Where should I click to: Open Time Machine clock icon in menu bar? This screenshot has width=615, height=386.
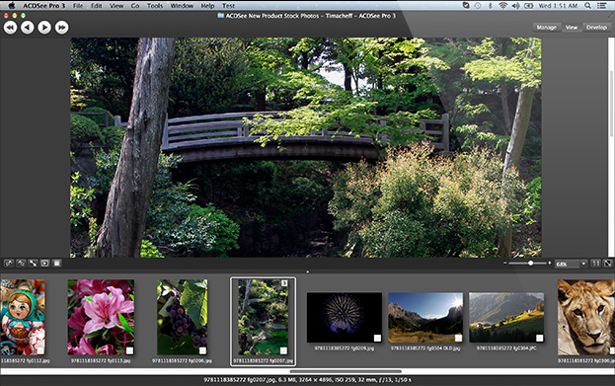click(x=478, y=6)
